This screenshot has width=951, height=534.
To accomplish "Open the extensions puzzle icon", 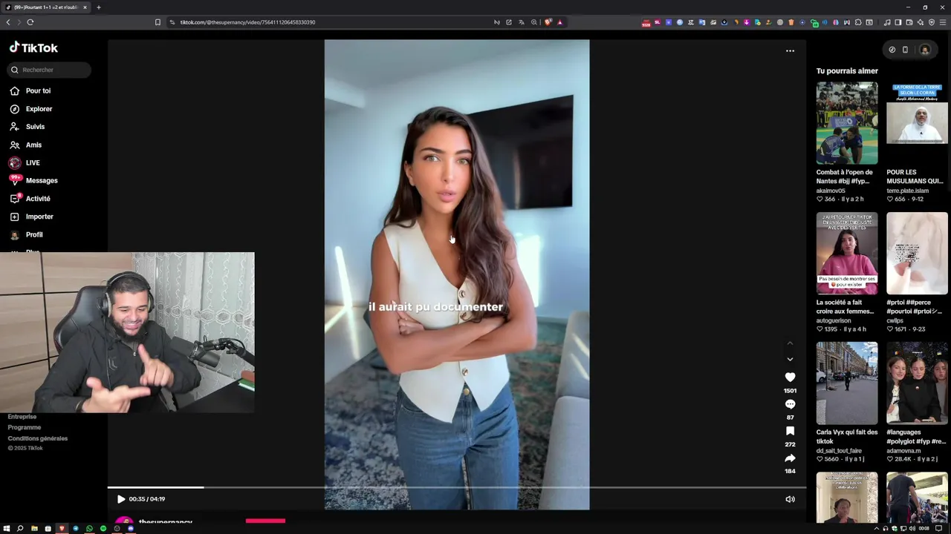I will (x=858, y=22).
